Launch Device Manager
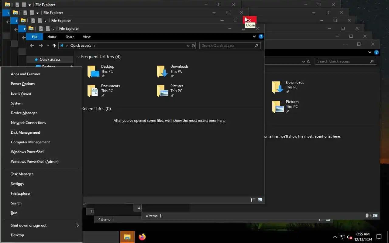This screenshot has width=389, height=243. point(41,113)
